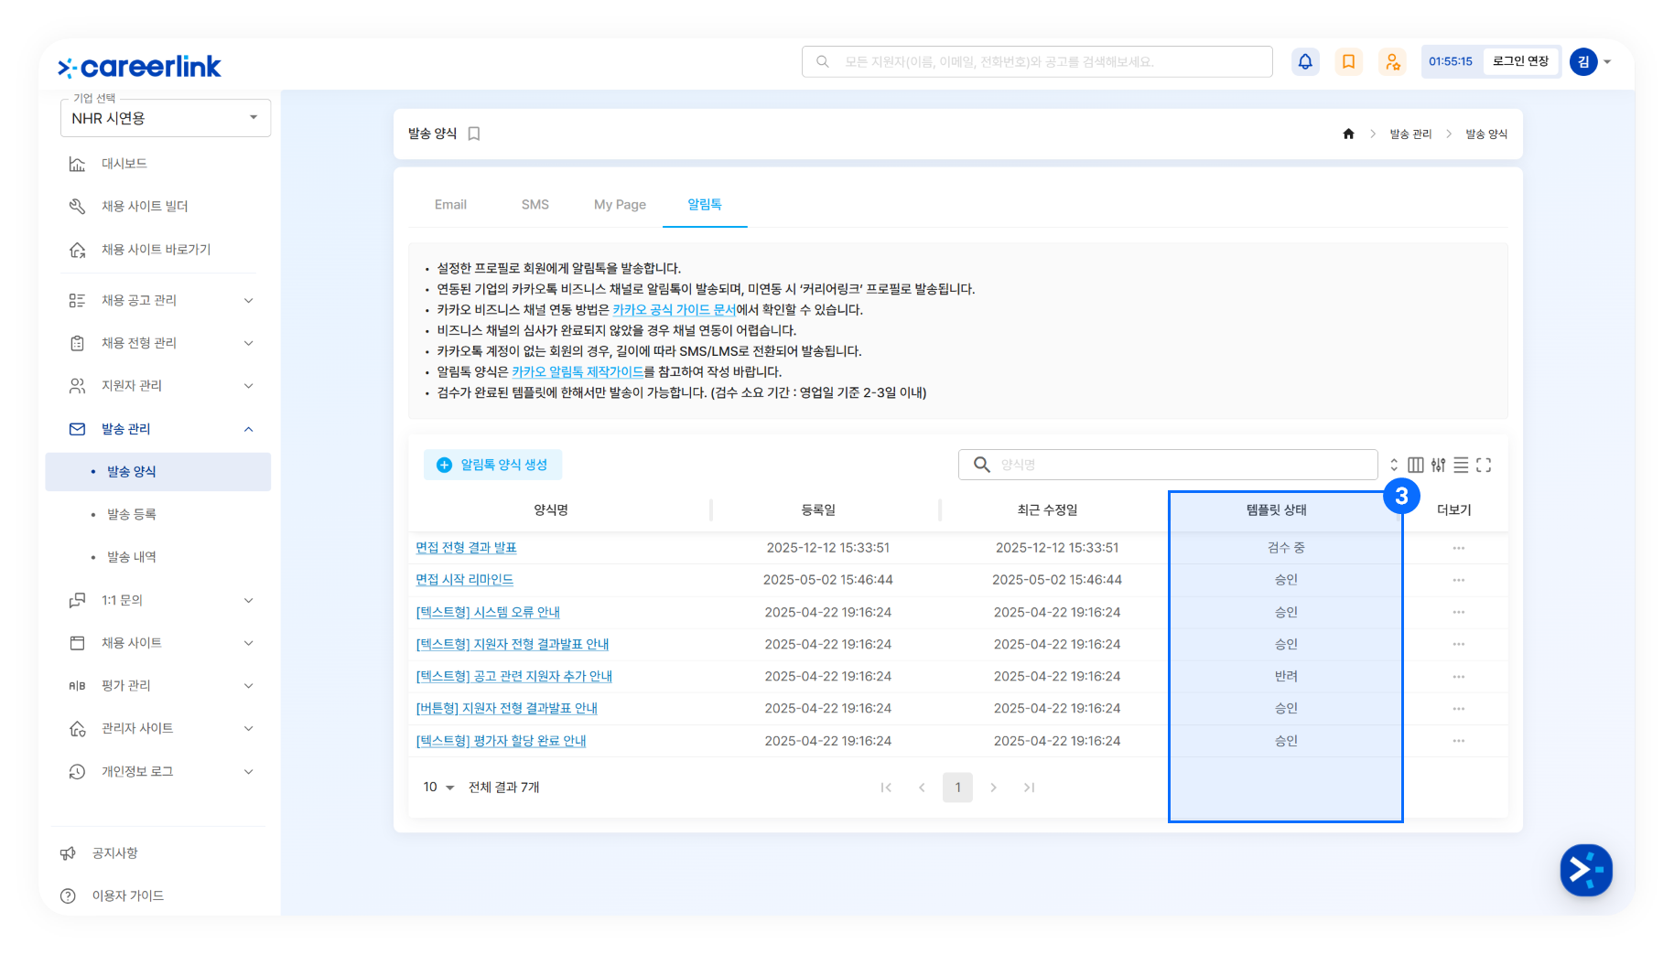The height and width of the screenshot is (954, 1674).
Task: Open more options for 평가자 할당 완료 안내
Action: click(1458, 741)
